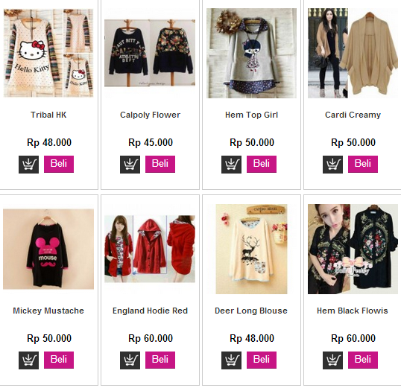
Task: Add Hem Top Girl to cart icon
Action: pos(231,165)
